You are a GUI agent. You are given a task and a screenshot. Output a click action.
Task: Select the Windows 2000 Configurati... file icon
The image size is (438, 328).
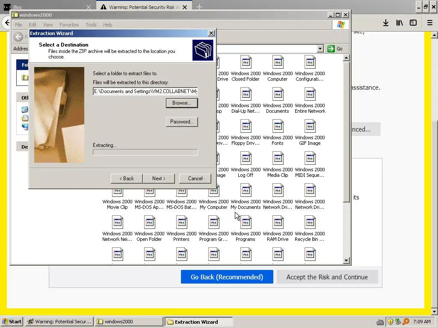coord(310,62)
